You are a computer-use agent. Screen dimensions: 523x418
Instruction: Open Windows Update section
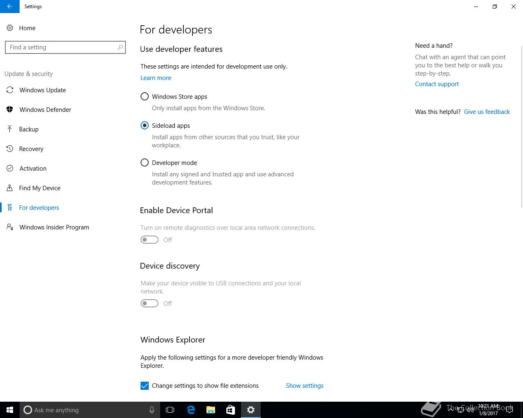42,90
